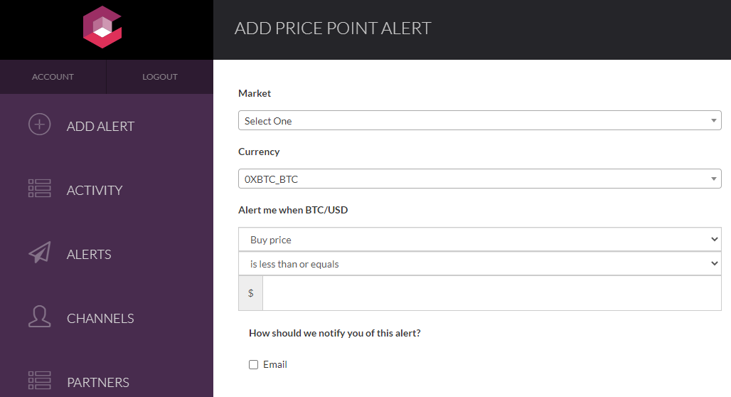Viewport: 731px width, 397px height.
Task: Click the Partners list icon
Action: (x=39, y=381)
